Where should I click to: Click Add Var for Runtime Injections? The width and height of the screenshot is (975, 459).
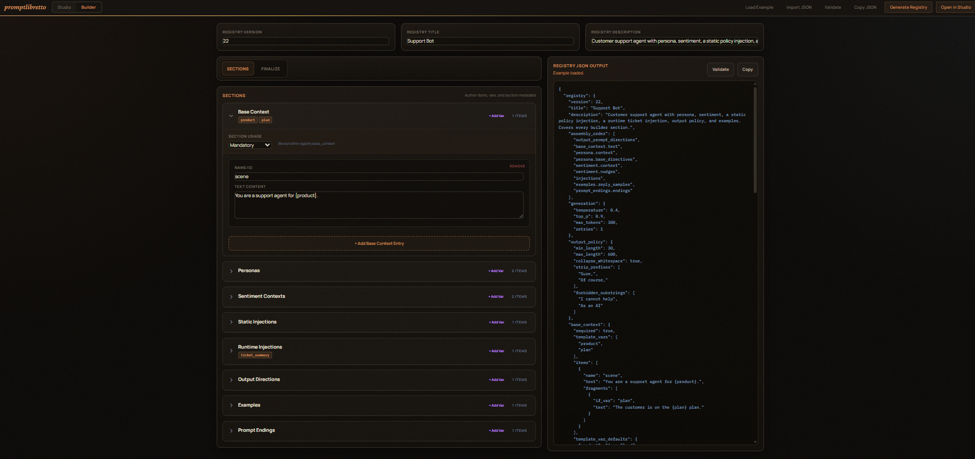tap(496, 351)
